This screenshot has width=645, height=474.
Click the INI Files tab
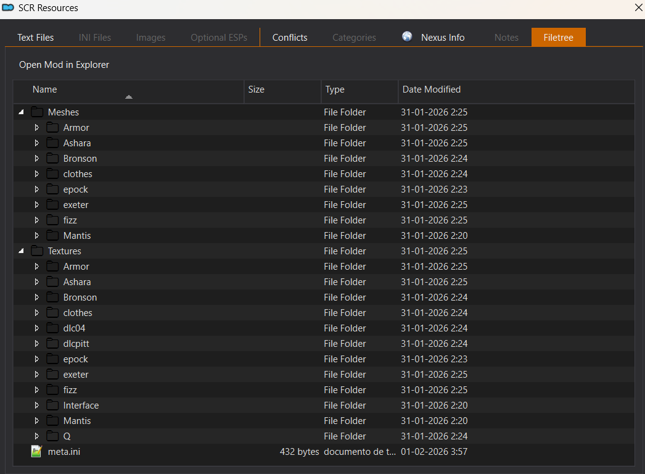[x=94, y=38]
